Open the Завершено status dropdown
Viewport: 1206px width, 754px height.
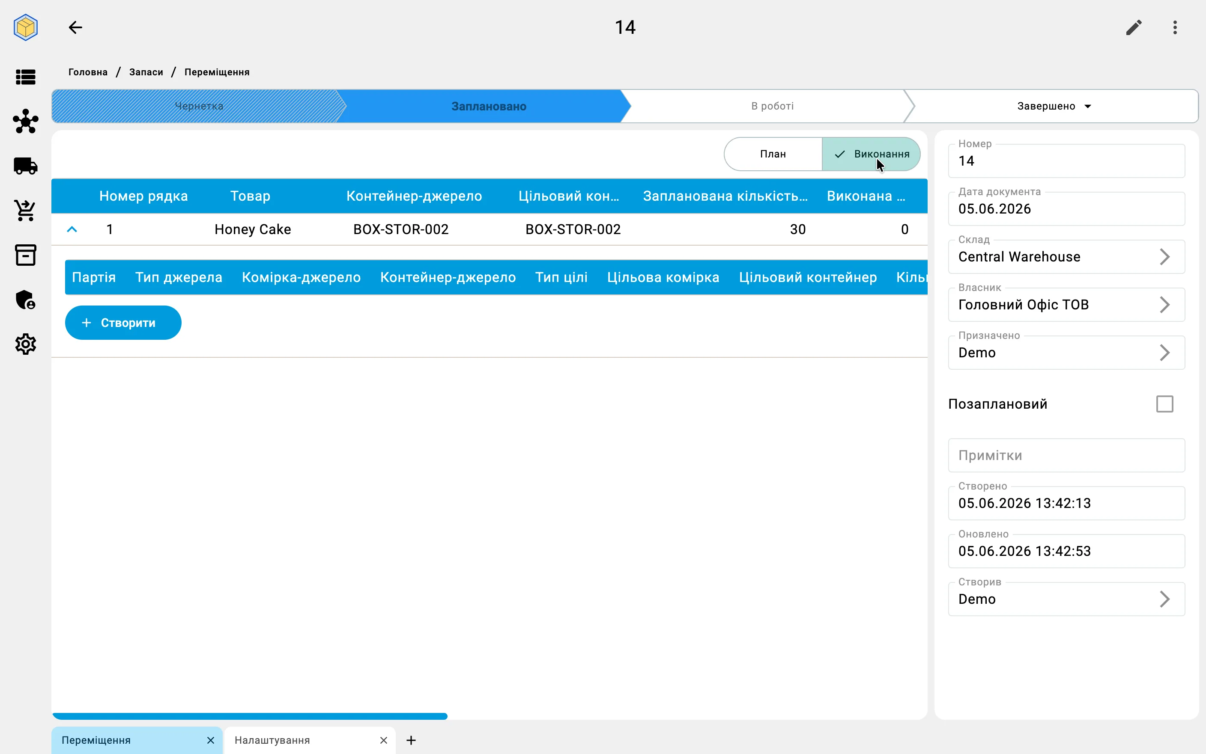(1054, 106)
